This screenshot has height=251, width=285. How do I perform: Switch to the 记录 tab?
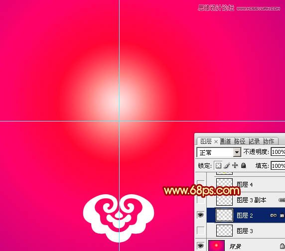point(254,141)
